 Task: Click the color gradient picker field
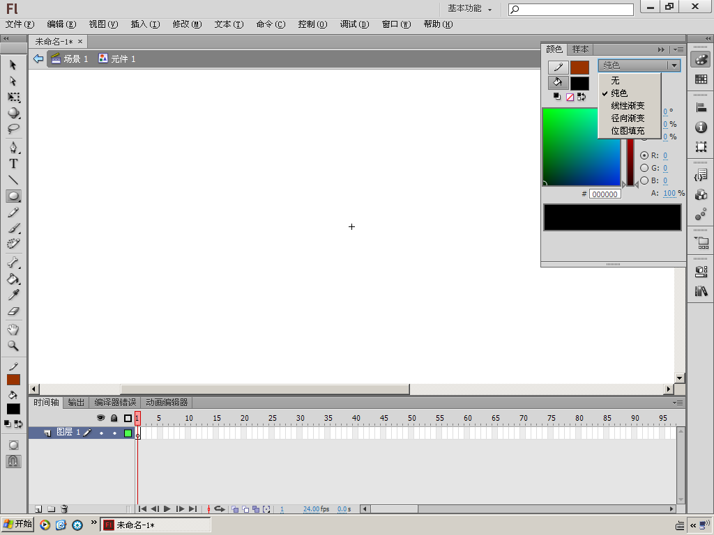[581, 147]
